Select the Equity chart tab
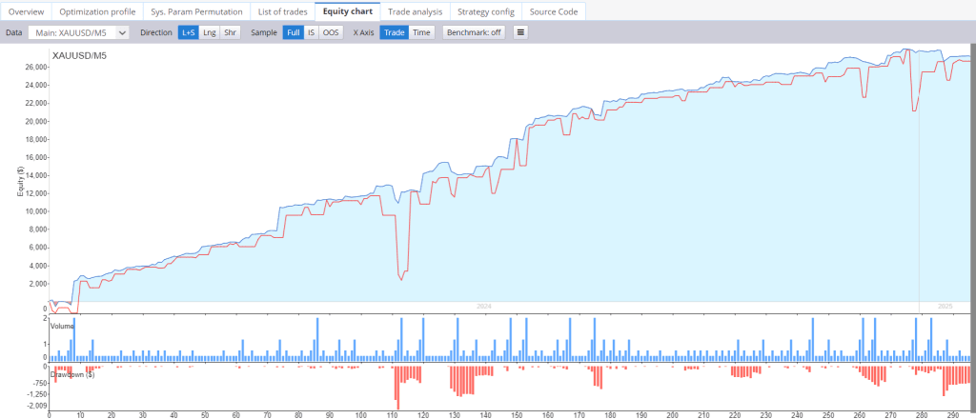Image resolution: width=976 pixels, height=419 pixels. (x=347, y=11)
